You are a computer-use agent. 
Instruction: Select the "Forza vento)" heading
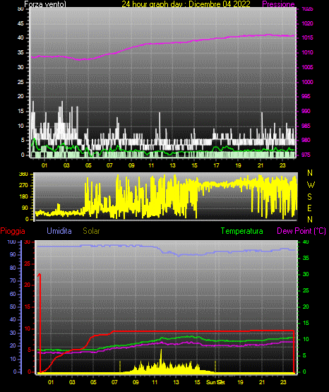45,4
